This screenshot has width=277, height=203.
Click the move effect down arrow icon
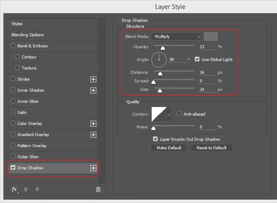[x=38, y=189]
